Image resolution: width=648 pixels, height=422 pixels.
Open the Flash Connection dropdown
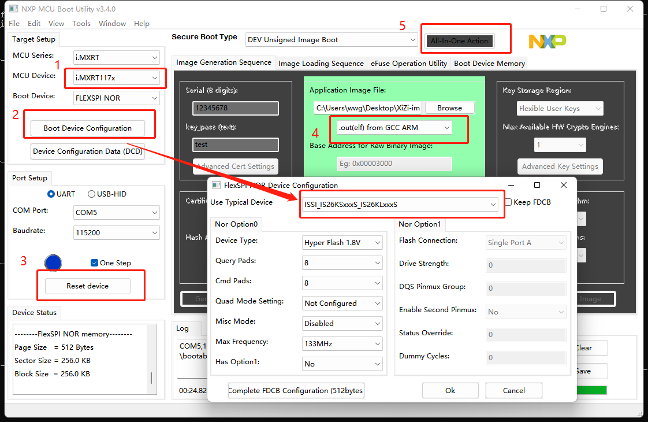526,242
